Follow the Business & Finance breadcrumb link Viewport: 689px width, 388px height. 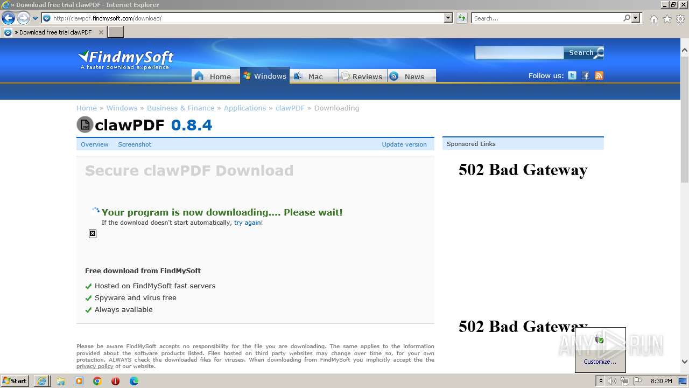(x=180, y=108)
